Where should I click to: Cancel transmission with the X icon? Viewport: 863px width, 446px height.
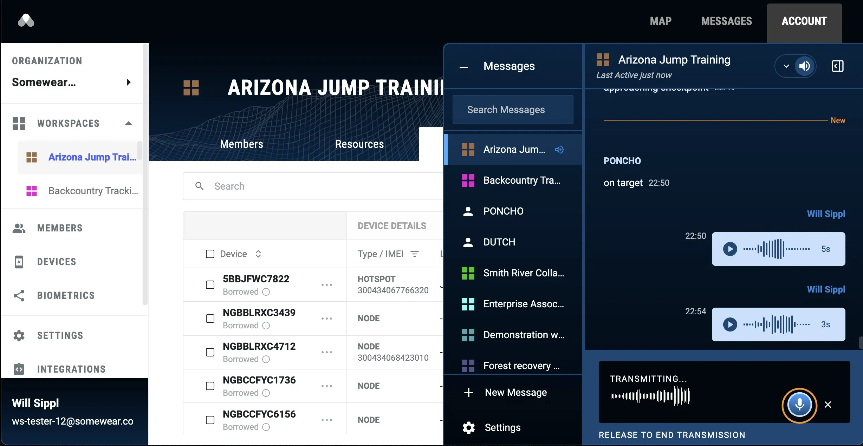pos(828,405)
